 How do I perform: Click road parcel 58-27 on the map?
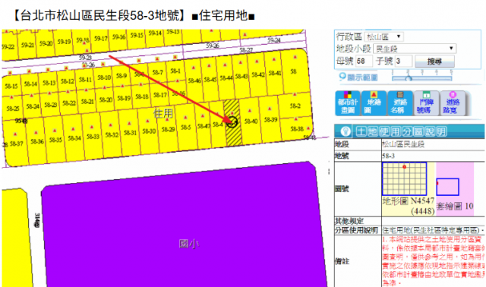(x=246, y=50)
